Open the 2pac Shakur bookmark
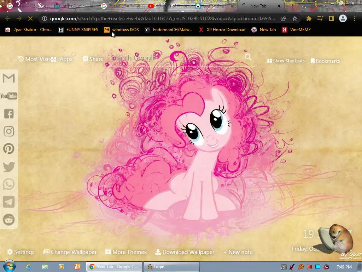Image resolution: width=362 pixels, height=272 pixels. coord(29,30)
